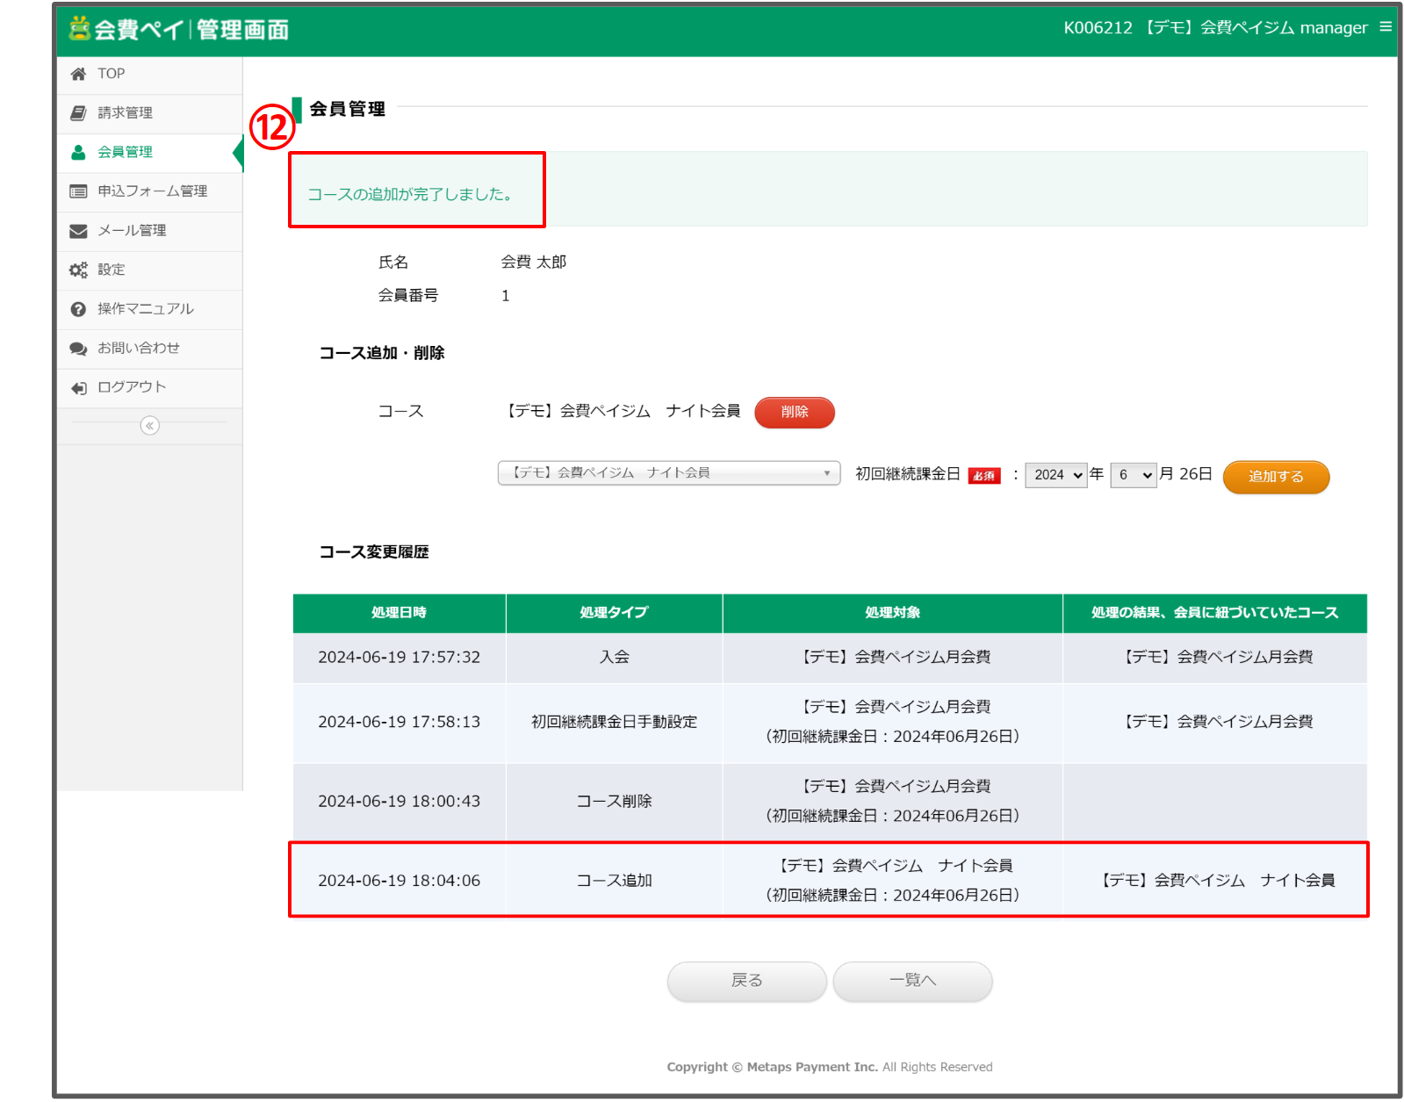Open the year dropdown showing 2024
The height and width of the screenshot is (1102, 1404).
coord(1055,475)
